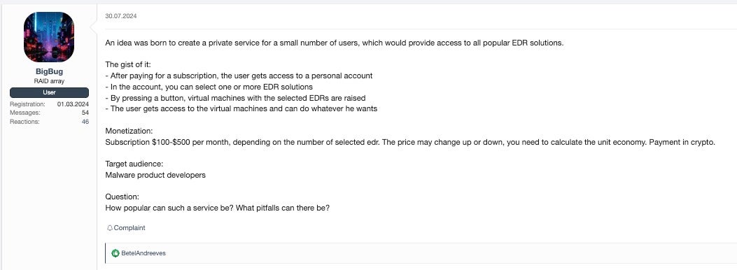Click the registration date 01.03.2024
This screenshot has height=270, width=737.
coord(73,104)
